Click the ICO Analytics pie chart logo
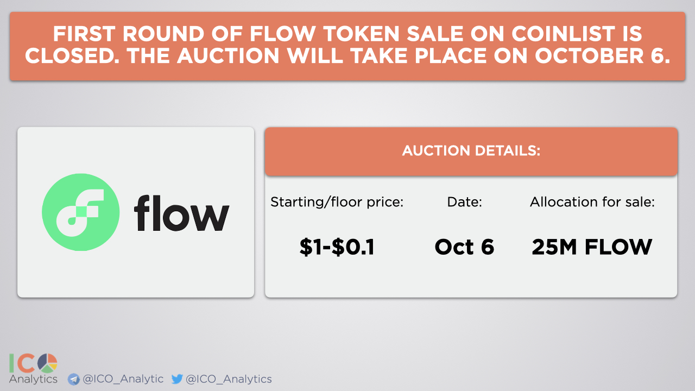 (47, 363)
